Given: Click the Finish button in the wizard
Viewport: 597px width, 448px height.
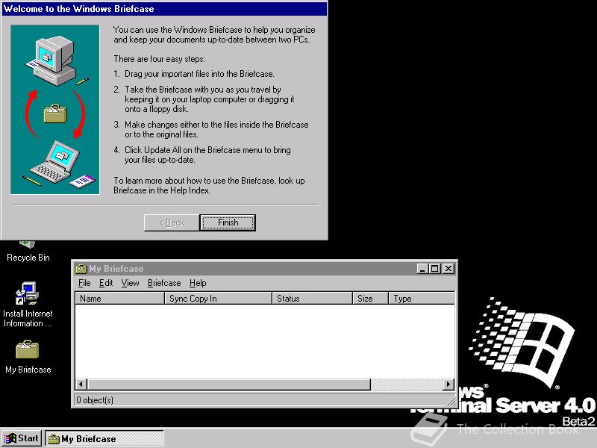Looking at the screenshot, I should pos(228,223).
